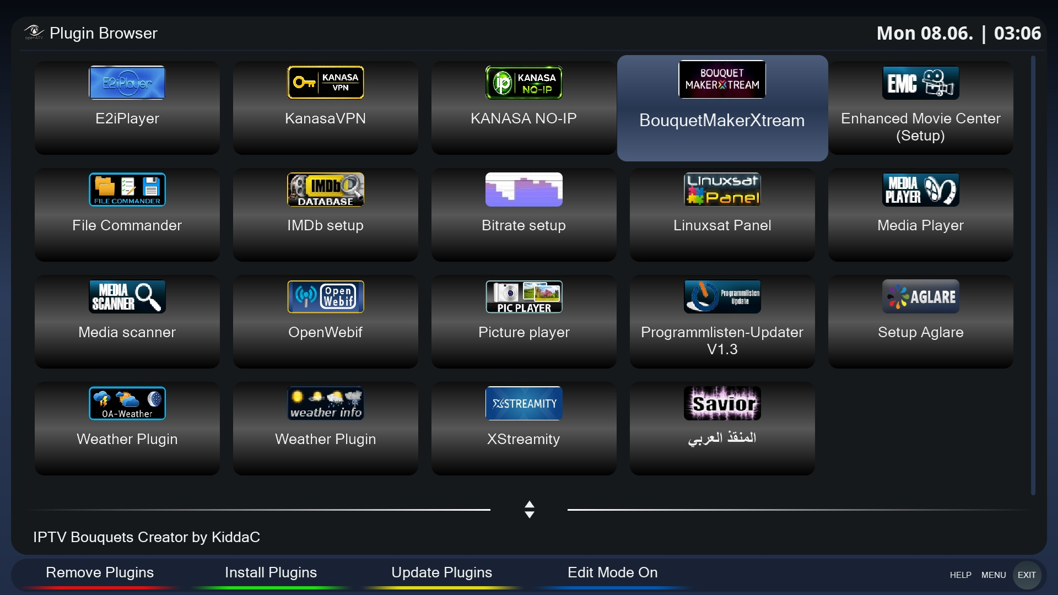Open the KANASA NO-IP plugin icon
Viewport: 1058px width, 595px height.
524,83
